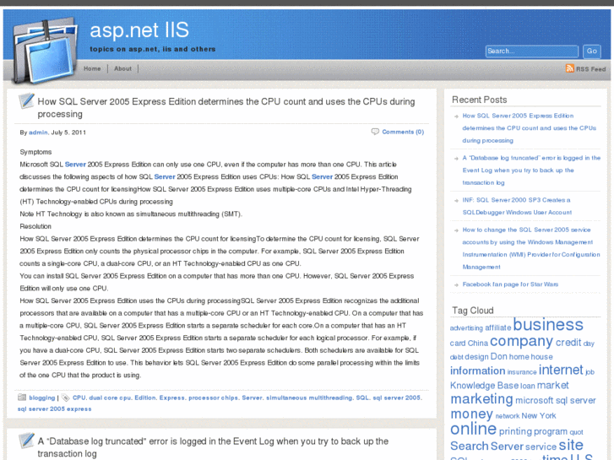
Task: Select the design tag in Tag Cloud
Action: [476, 357]
